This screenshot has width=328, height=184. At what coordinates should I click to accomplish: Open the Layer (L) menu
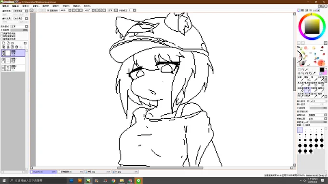click(36, 6)
